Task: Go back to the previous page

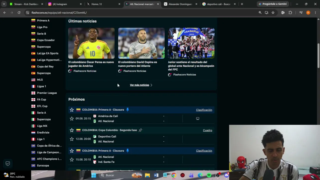Action: (x=4, y=12)
